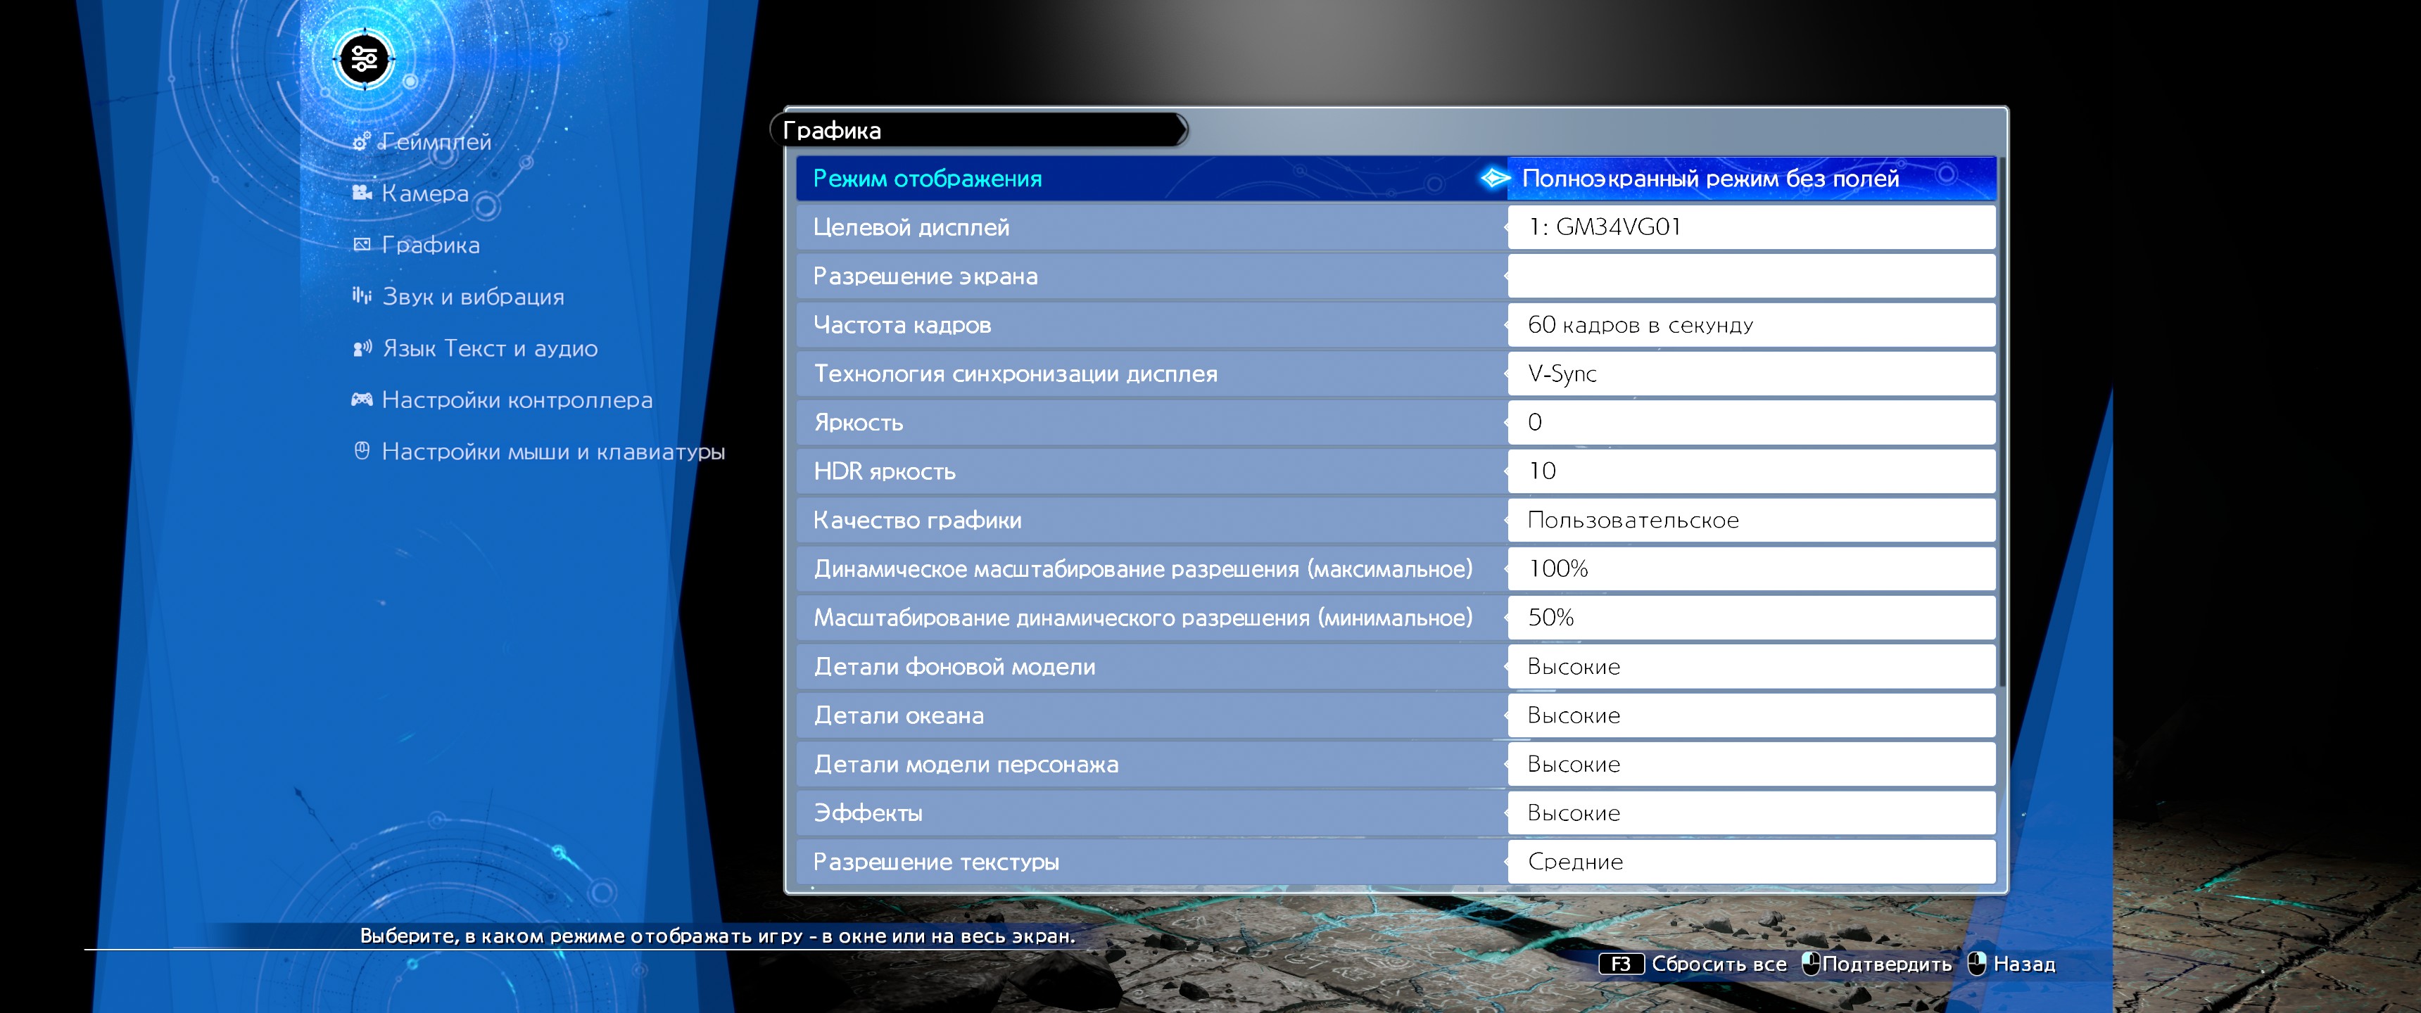Change Детали модели персонажа value Высокие
Screen dimensions: 2421x1013
pos(1751,765)
